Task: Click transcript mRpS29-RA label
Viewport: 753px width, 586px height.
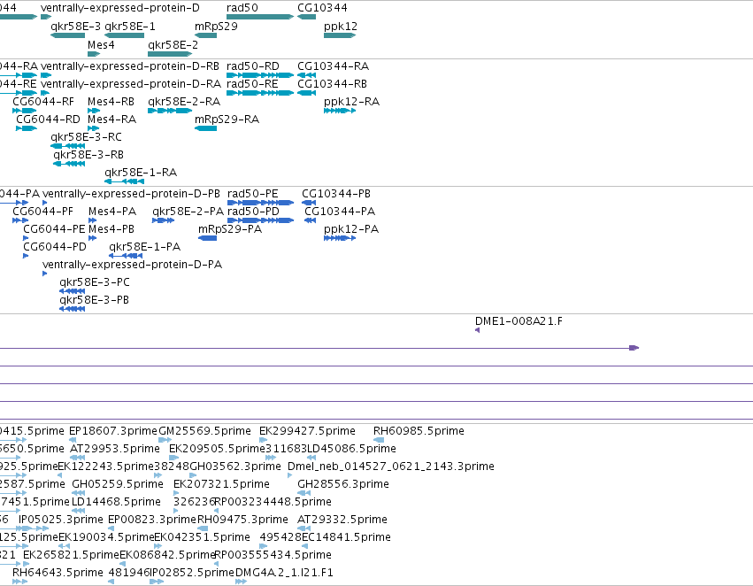Action: point(227,120)
